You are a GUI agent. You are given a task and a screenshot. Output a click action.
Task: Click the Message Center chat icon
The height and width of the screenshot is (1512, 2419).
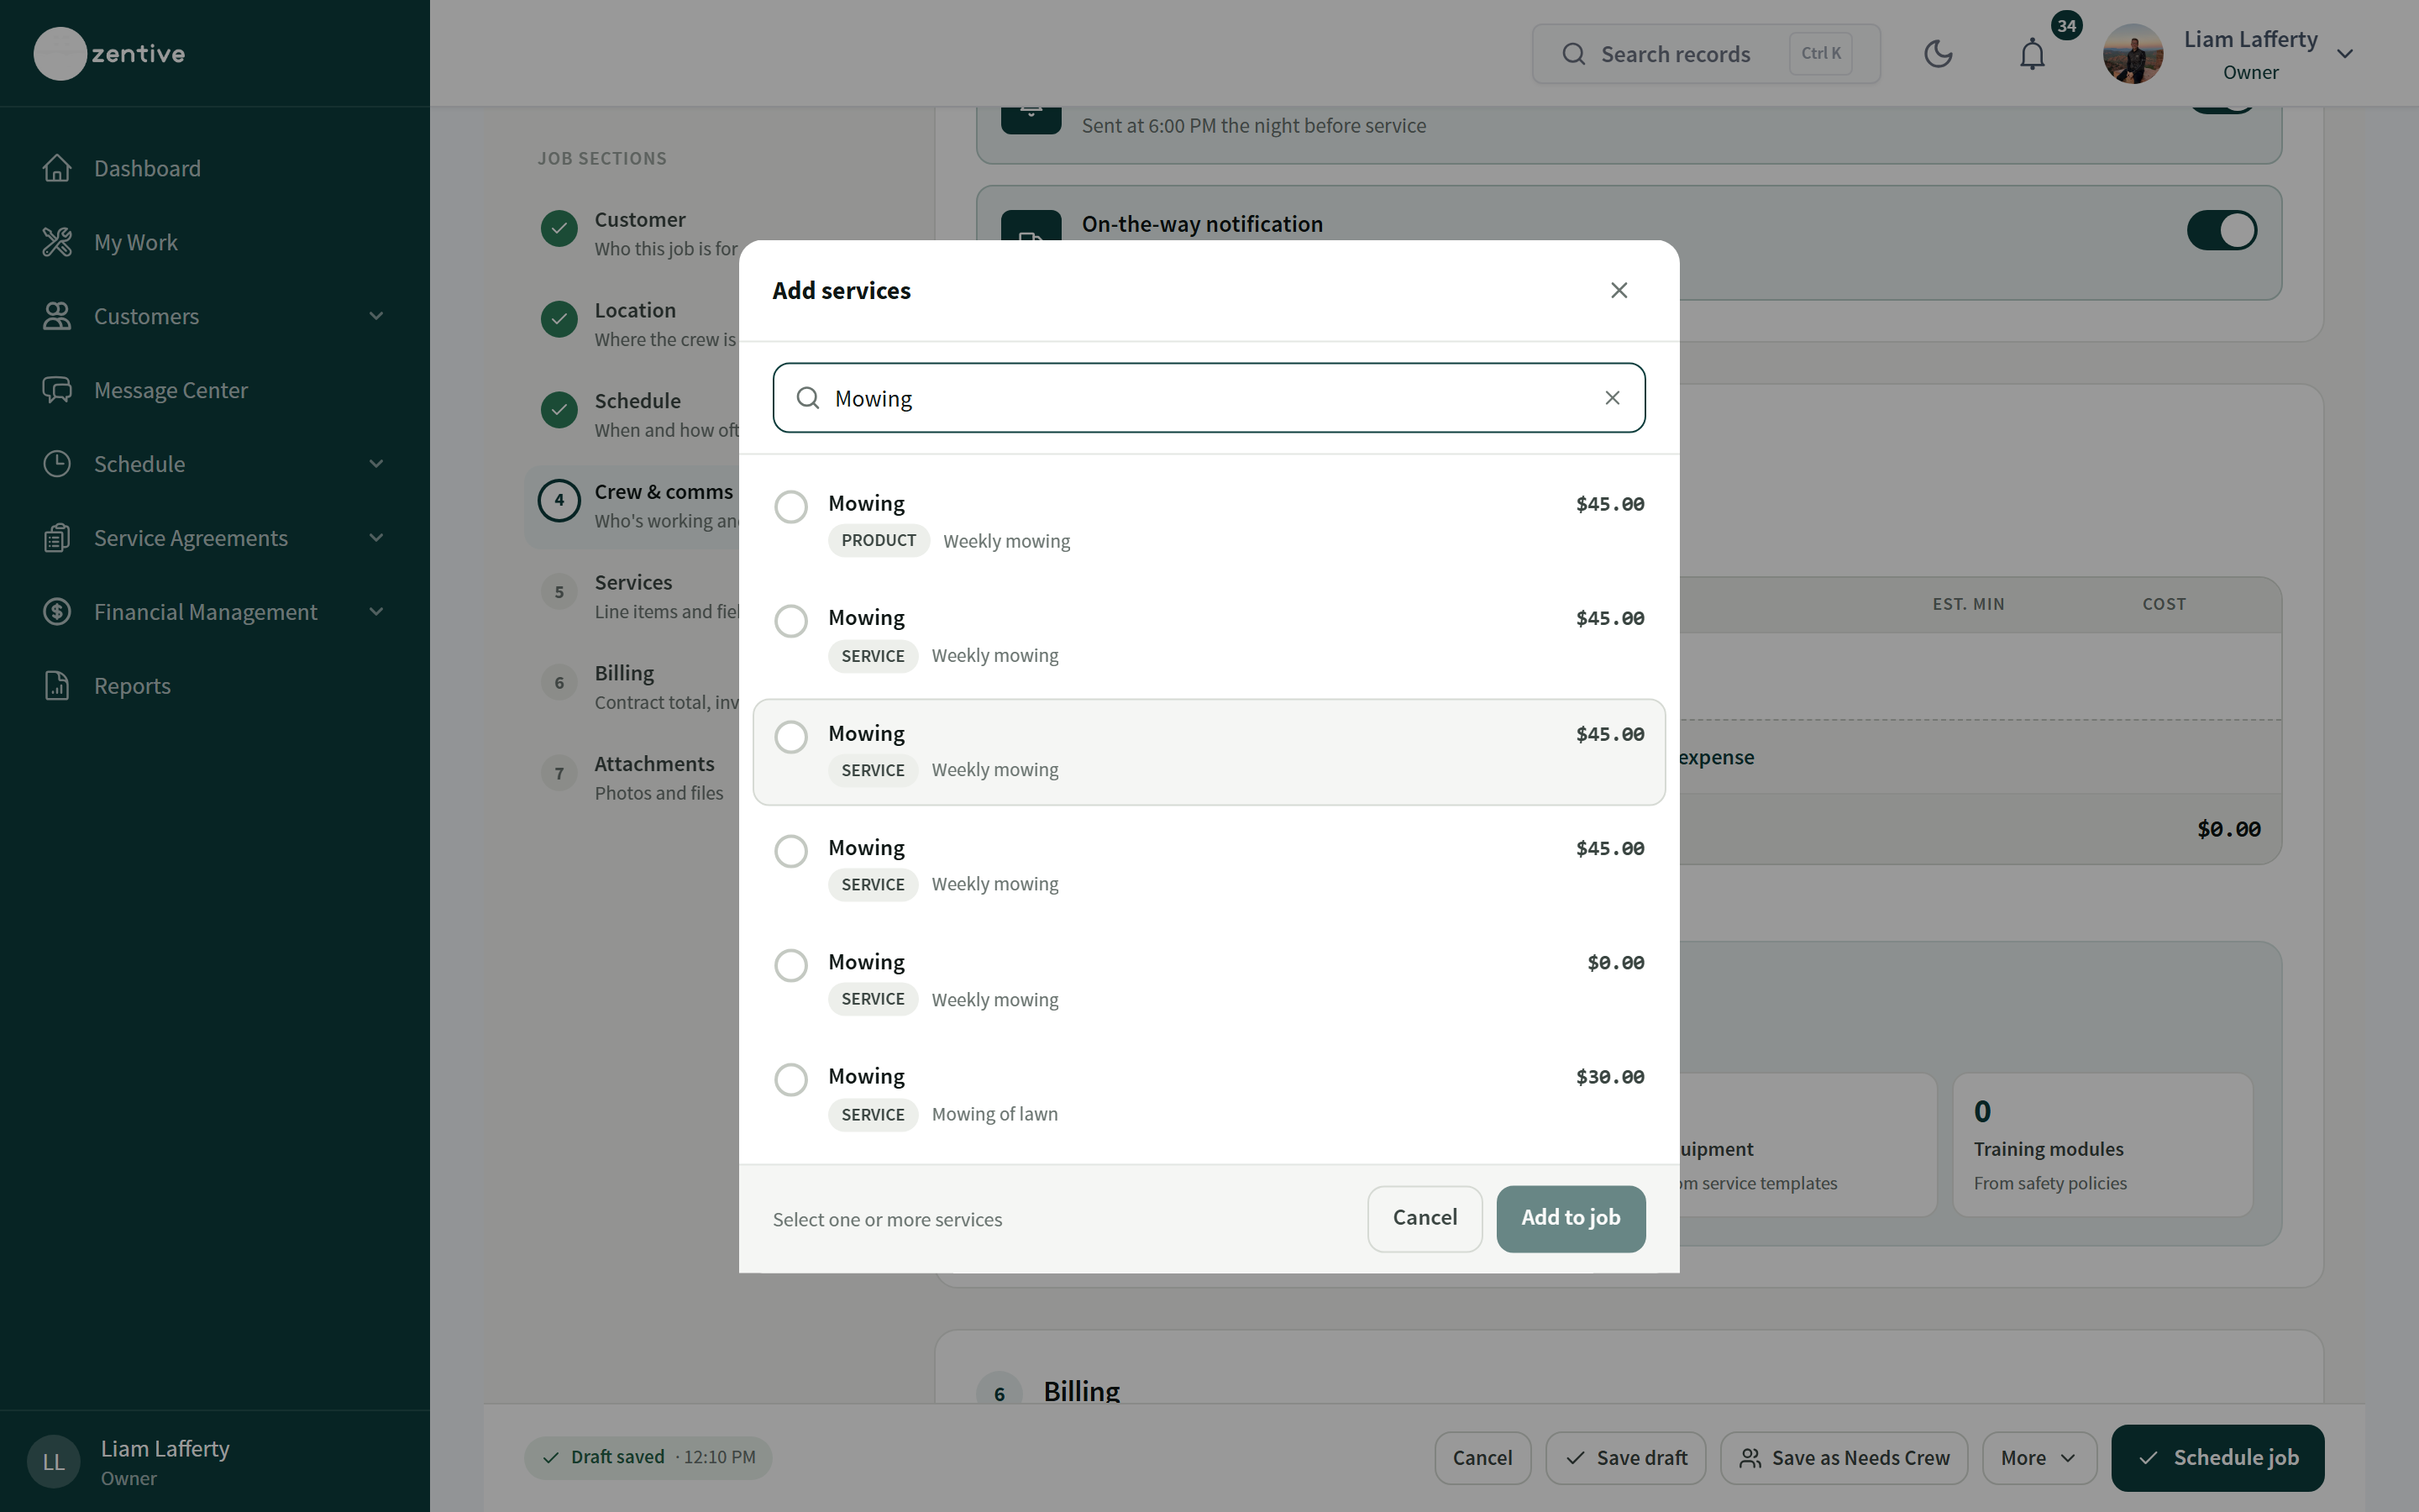pyautogui.click(x=57, y=390)
